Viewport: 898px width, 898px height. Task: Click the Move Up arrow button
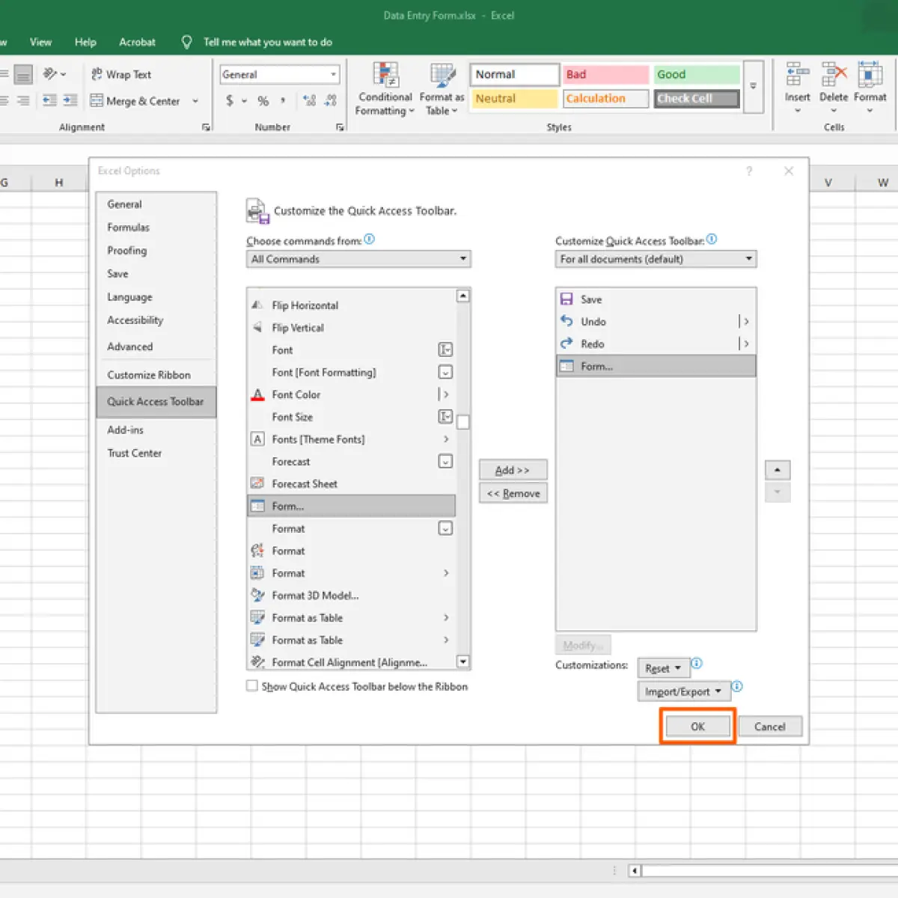click(x=778, y=470)
